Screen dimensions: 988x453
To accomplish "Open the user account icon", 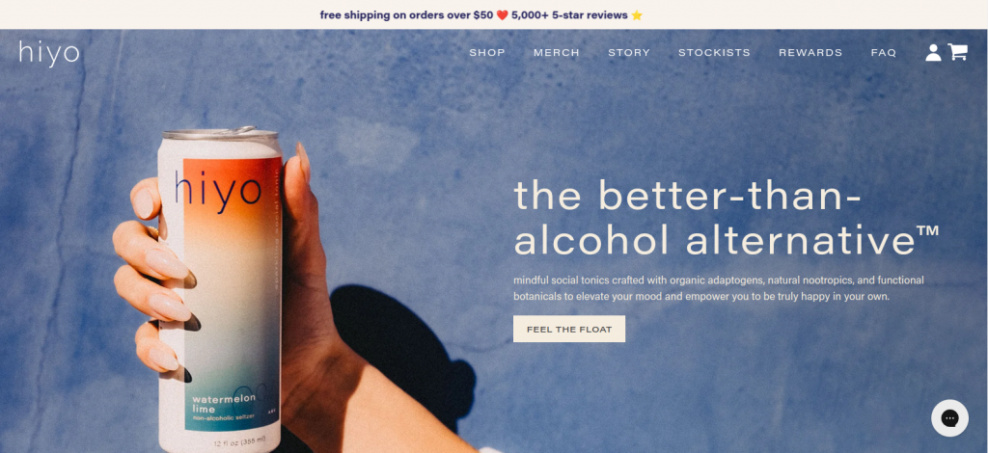I will pos(933,53).
